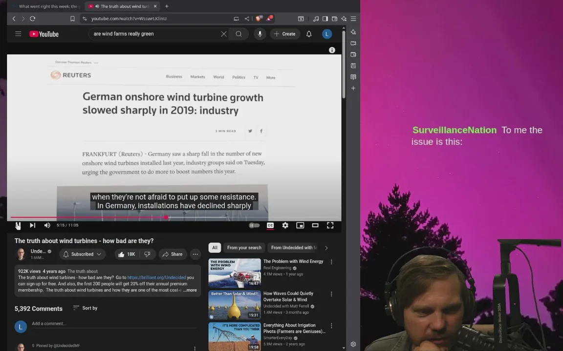Viewport: 563px width, 351px height.
Task: Open more actions under the video
Action: [195, 254]
